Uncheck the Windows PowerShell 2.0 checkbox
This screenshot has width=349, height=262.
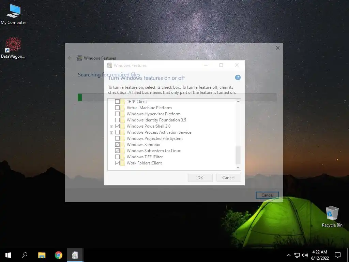[x=117, y=126]
